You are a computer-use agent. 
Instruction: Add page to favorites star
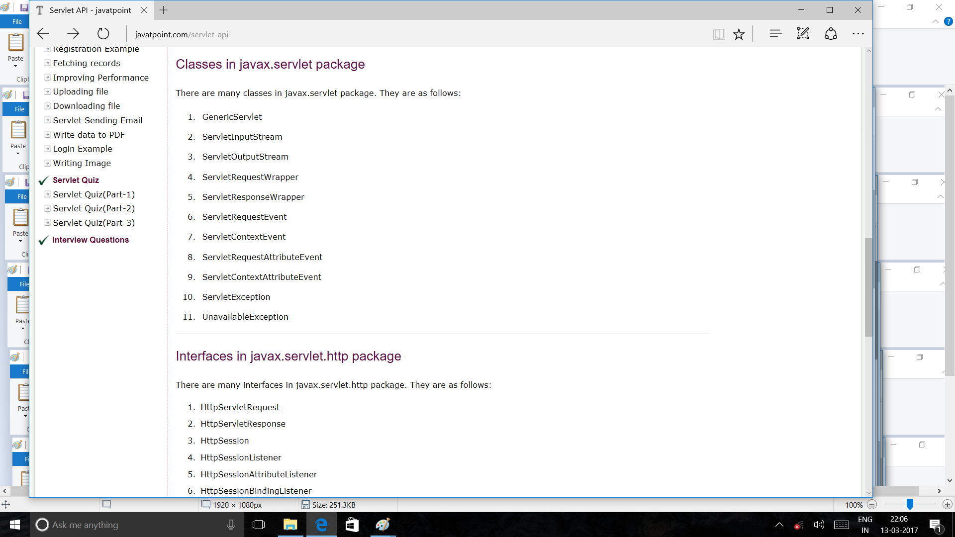739,34
